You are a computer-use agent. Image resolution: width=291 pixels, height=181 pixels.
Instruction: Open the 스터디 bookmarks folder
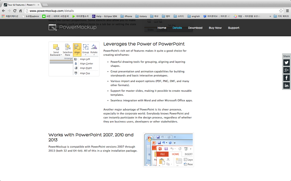coord(179,16)
